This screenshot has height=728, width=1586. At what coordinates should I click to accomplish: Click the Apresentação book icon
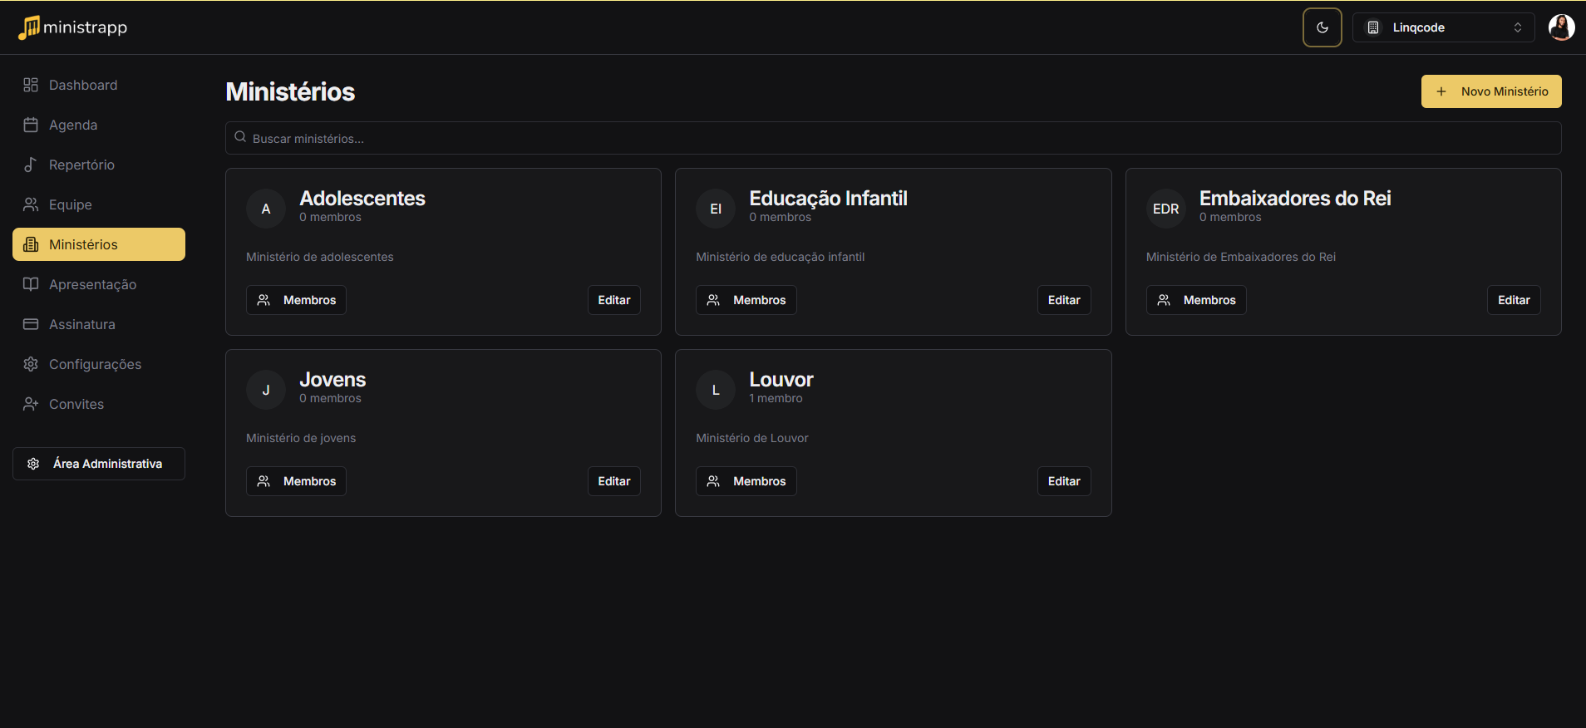(31, 284)
